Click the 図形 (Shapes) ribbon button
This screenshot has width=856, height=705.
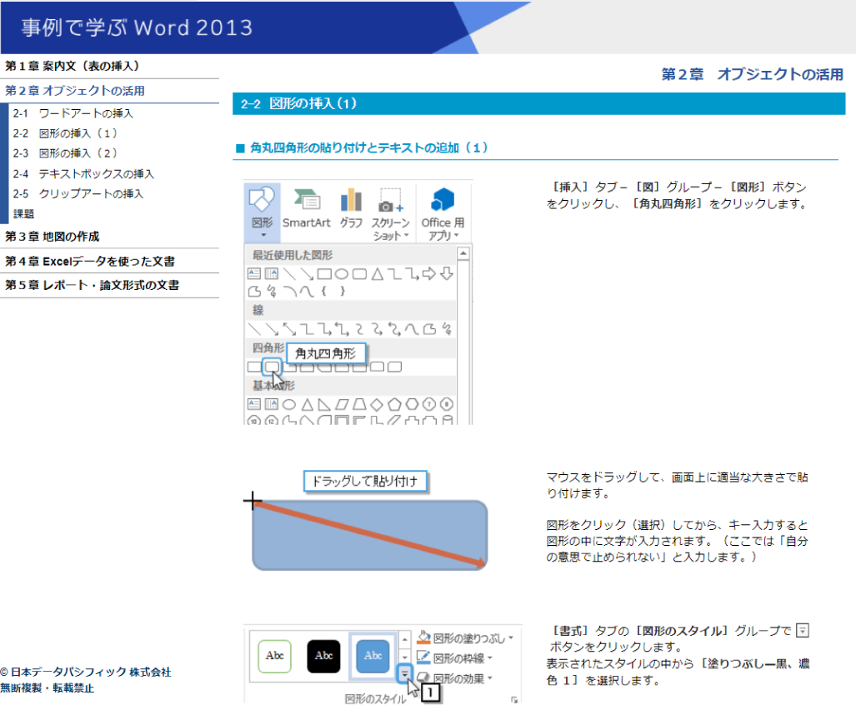(262, 212)
